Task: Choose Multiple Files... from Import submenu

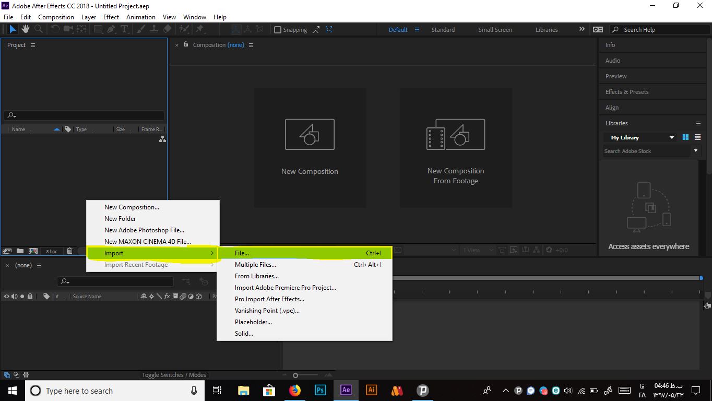Action: click(304, 265)
